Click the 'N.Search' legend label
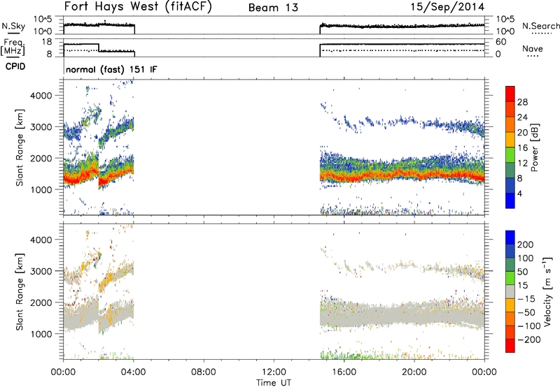 pos(540,26)
